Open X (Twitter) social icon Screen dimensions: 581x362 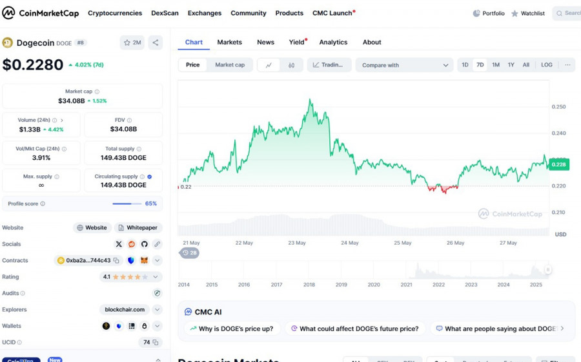(119, 244)
